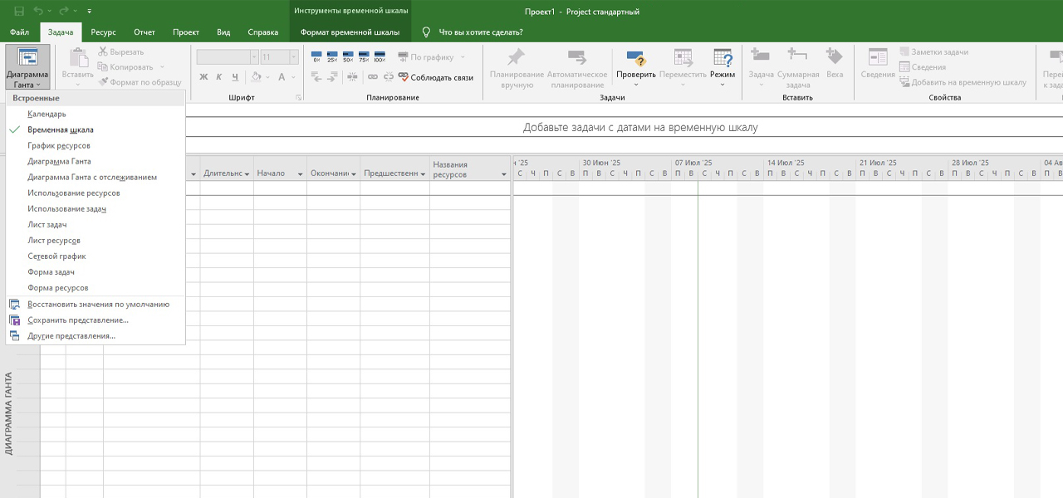Click the Веха milestone icon
Image resolution: width=1063 pixels, height=498 pixels.
(x=834, y=56)
